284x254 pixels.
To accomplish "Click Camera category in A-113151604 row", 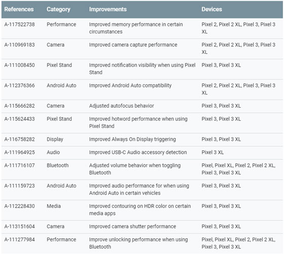I will pyautogui.click(x=55, y=226).
